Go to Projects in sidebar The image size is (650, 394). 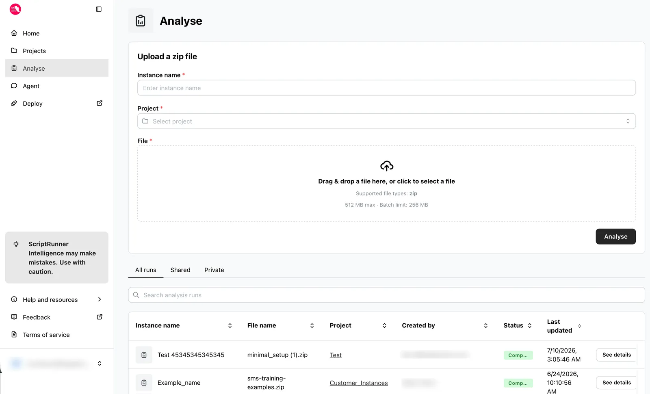(x=56, y=51)
